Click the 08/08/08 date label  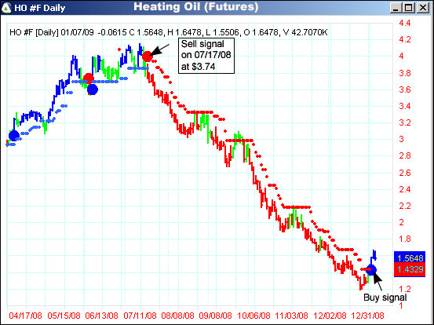(177, 316)
